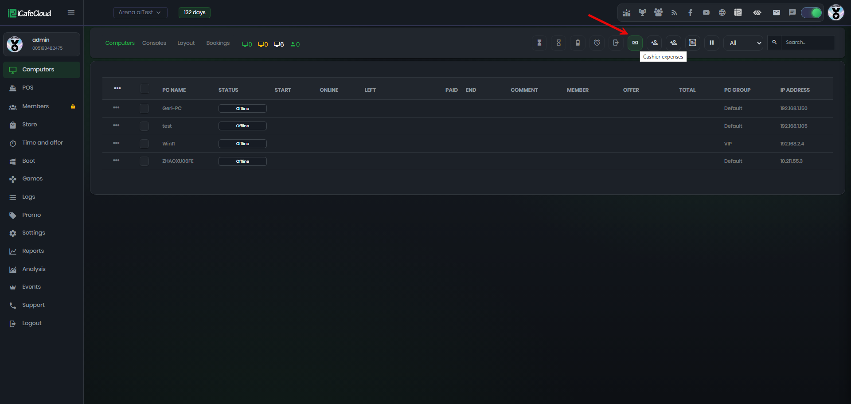Click the Offline status of Win11
The image size is (851, 404).
tap(242, 144)
